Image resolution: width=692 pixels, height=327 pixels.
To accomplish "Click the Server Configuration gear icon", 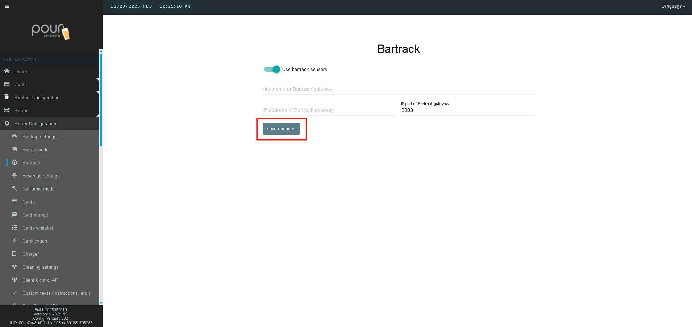I will pos(7,123).
